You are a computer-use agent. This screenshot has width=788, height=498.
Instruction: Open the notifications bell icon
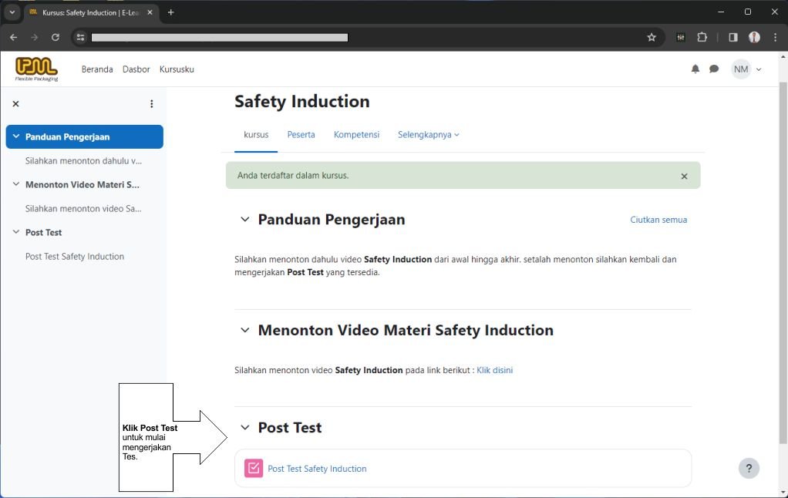(x=695, y=69)
